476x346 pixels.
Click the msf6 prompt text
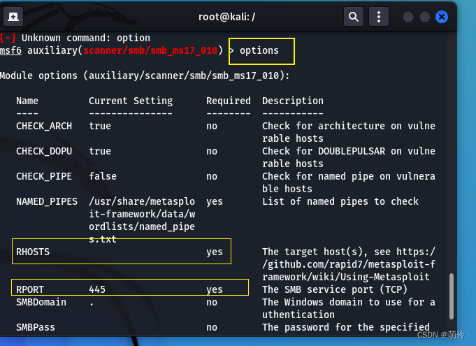point(10,50)
